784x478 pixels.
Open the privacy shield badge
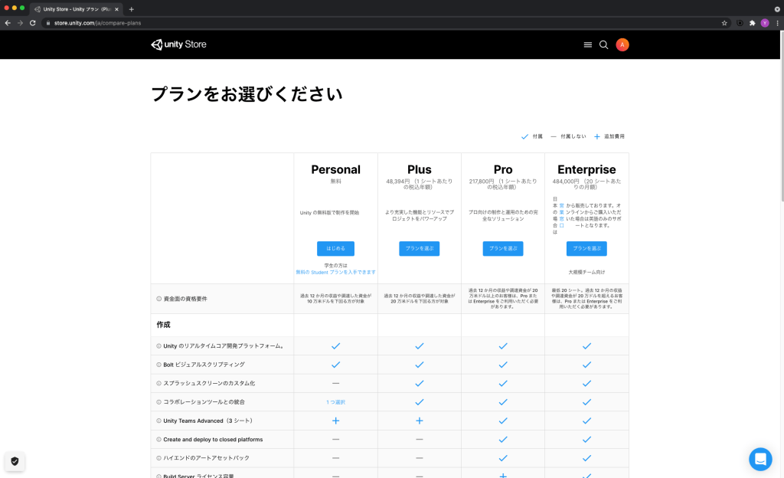click(15, 461)
